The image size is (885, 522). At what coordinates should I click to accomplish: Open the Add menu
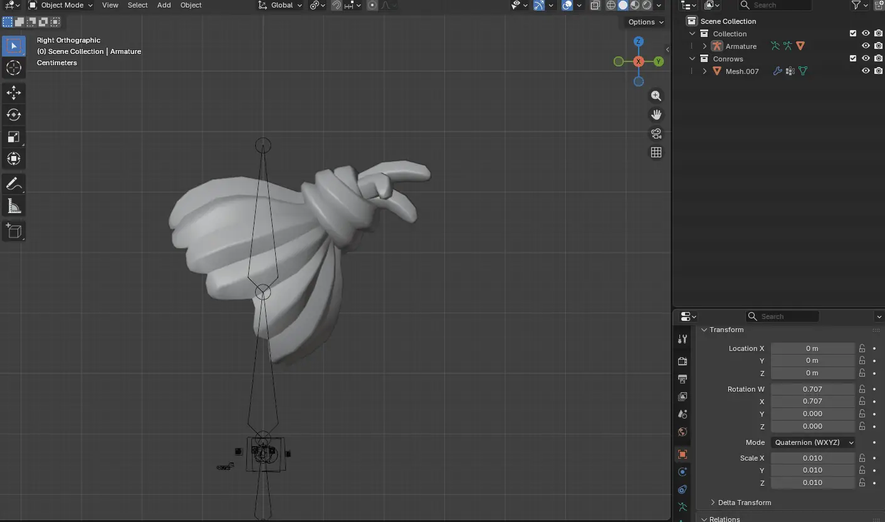164,5
